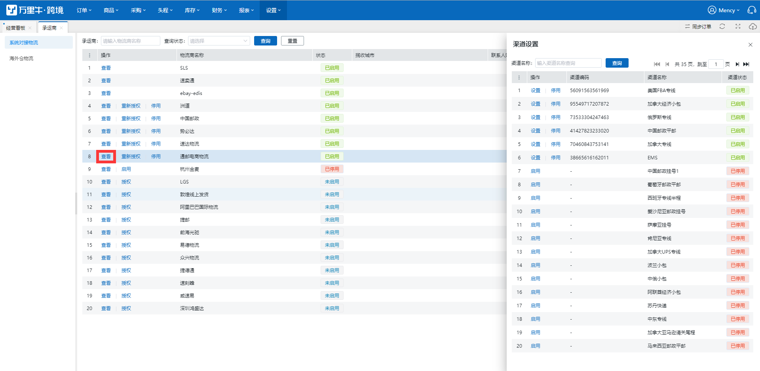Open the 头程 menu
Screen dimensions: 760x371
pos(165,10)
